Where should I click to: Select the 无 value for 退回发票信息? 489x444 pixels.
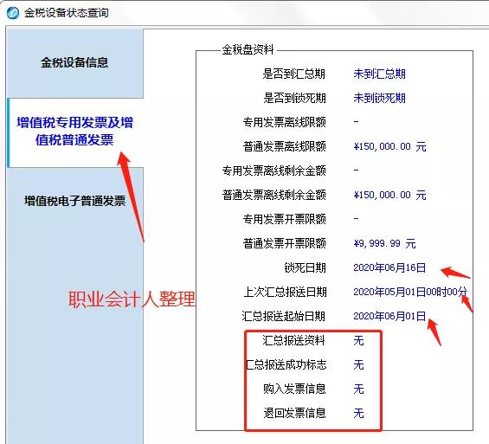pyautogui.click(x=358, y=413)
